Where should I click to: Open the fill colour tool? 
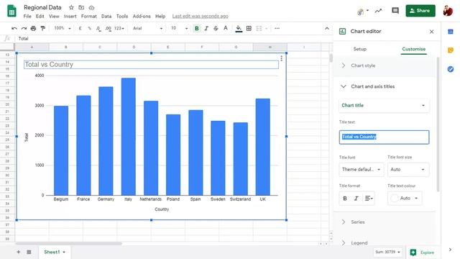pos(239,29)
